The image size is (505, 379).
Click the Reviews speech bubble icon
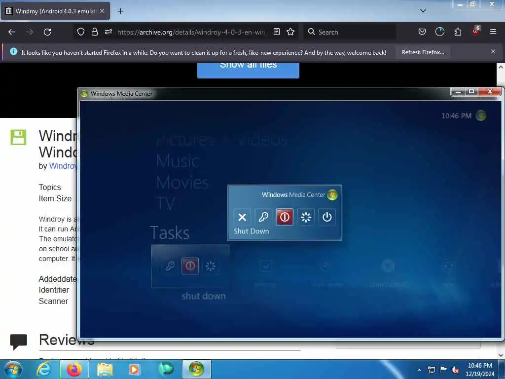[19, 342]
